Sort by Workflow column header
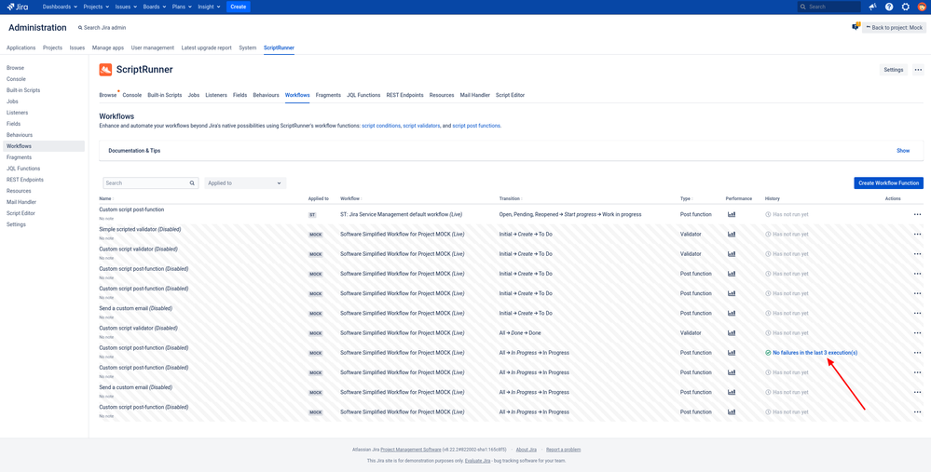This screenshot has width=931, height=472. [351, 198]
